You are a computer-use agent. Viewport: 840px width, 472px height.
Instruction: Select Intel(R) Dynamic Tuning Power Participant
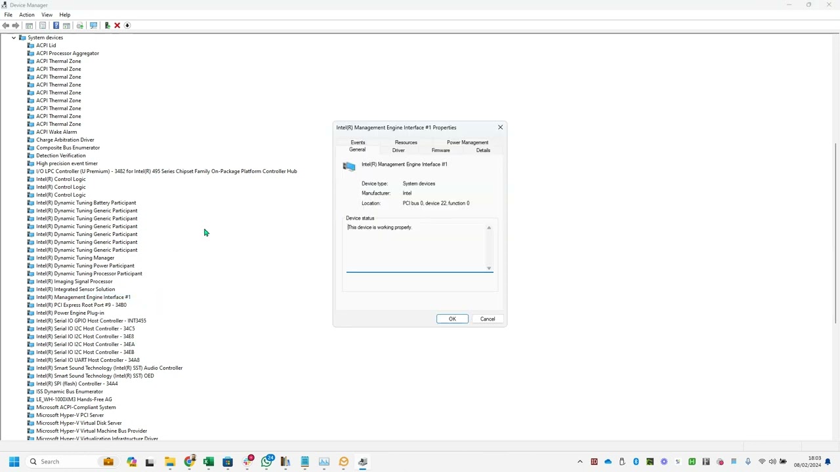tap(85, 265)
